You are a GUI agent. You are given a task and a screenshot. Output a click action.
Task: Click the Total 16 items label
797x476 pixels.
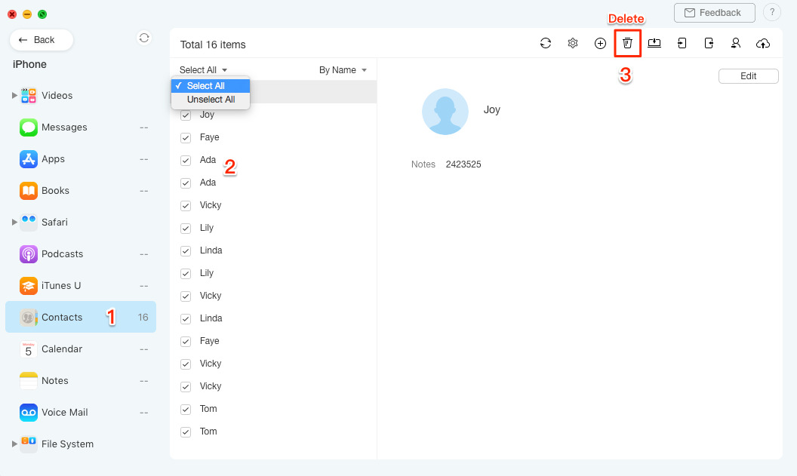(213, 45)
